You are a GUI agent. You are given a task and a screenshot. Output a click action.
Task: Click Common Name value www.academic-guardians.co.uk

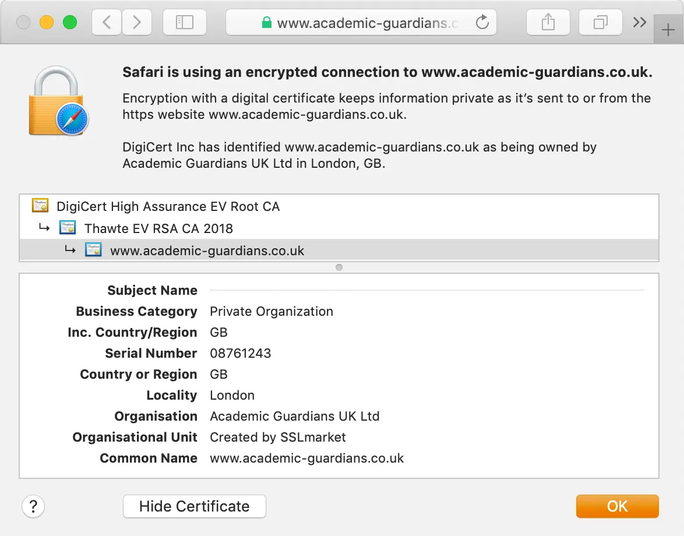[306, 458]
